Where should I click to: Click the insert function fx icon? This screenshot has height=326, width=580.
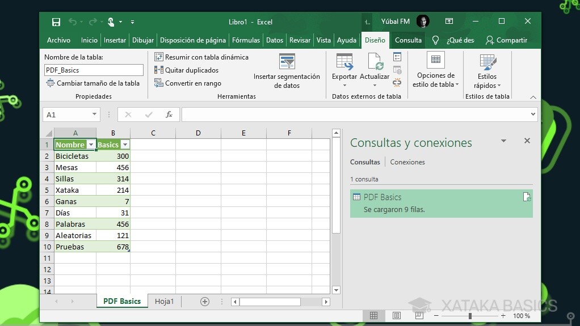[169, 115]
